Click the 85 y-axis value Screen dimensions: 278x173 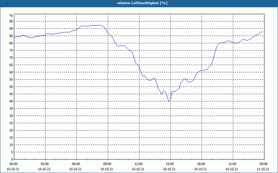[11, 36]
